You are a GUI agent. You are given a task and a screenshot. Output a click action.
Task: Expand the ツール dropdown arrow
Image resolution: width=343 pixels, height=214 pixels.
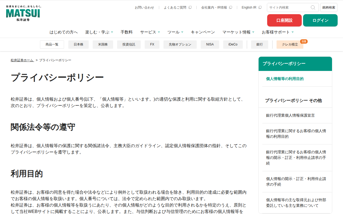tap(182, 32)
